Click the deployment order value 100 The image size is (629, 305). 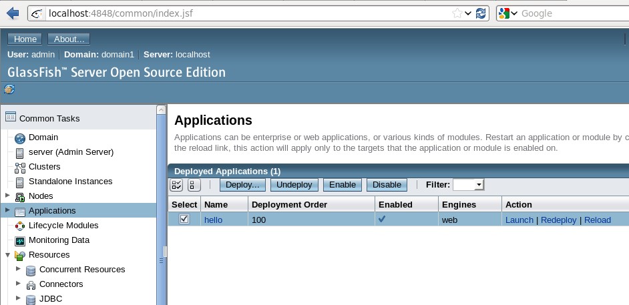(x=258, y=220)
